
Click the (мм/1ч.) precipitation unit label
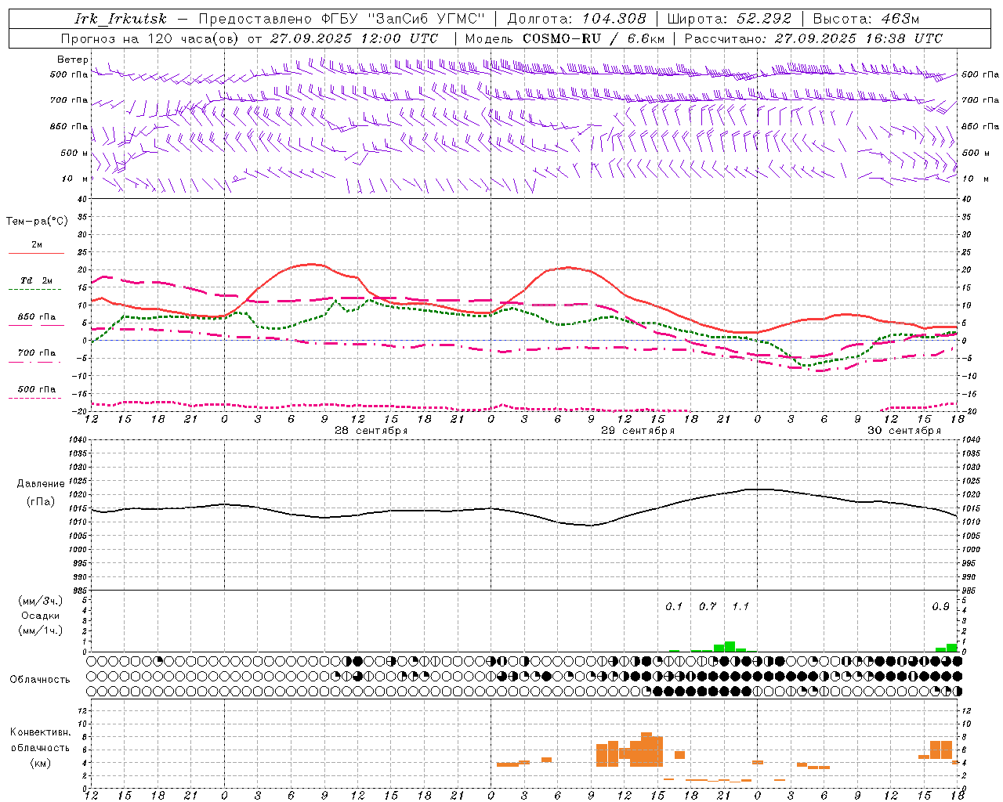click(x=41, y=630)
